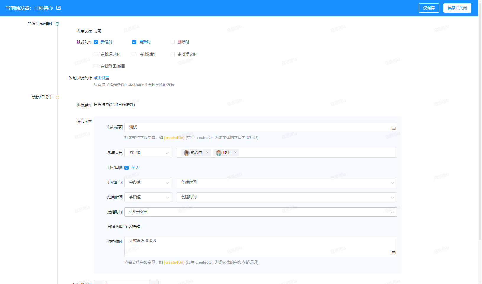Screen dimensions: 482x284
Task: Open field variable picker for 待办描述
Action: pyautogui.click(x=393, y=253)
